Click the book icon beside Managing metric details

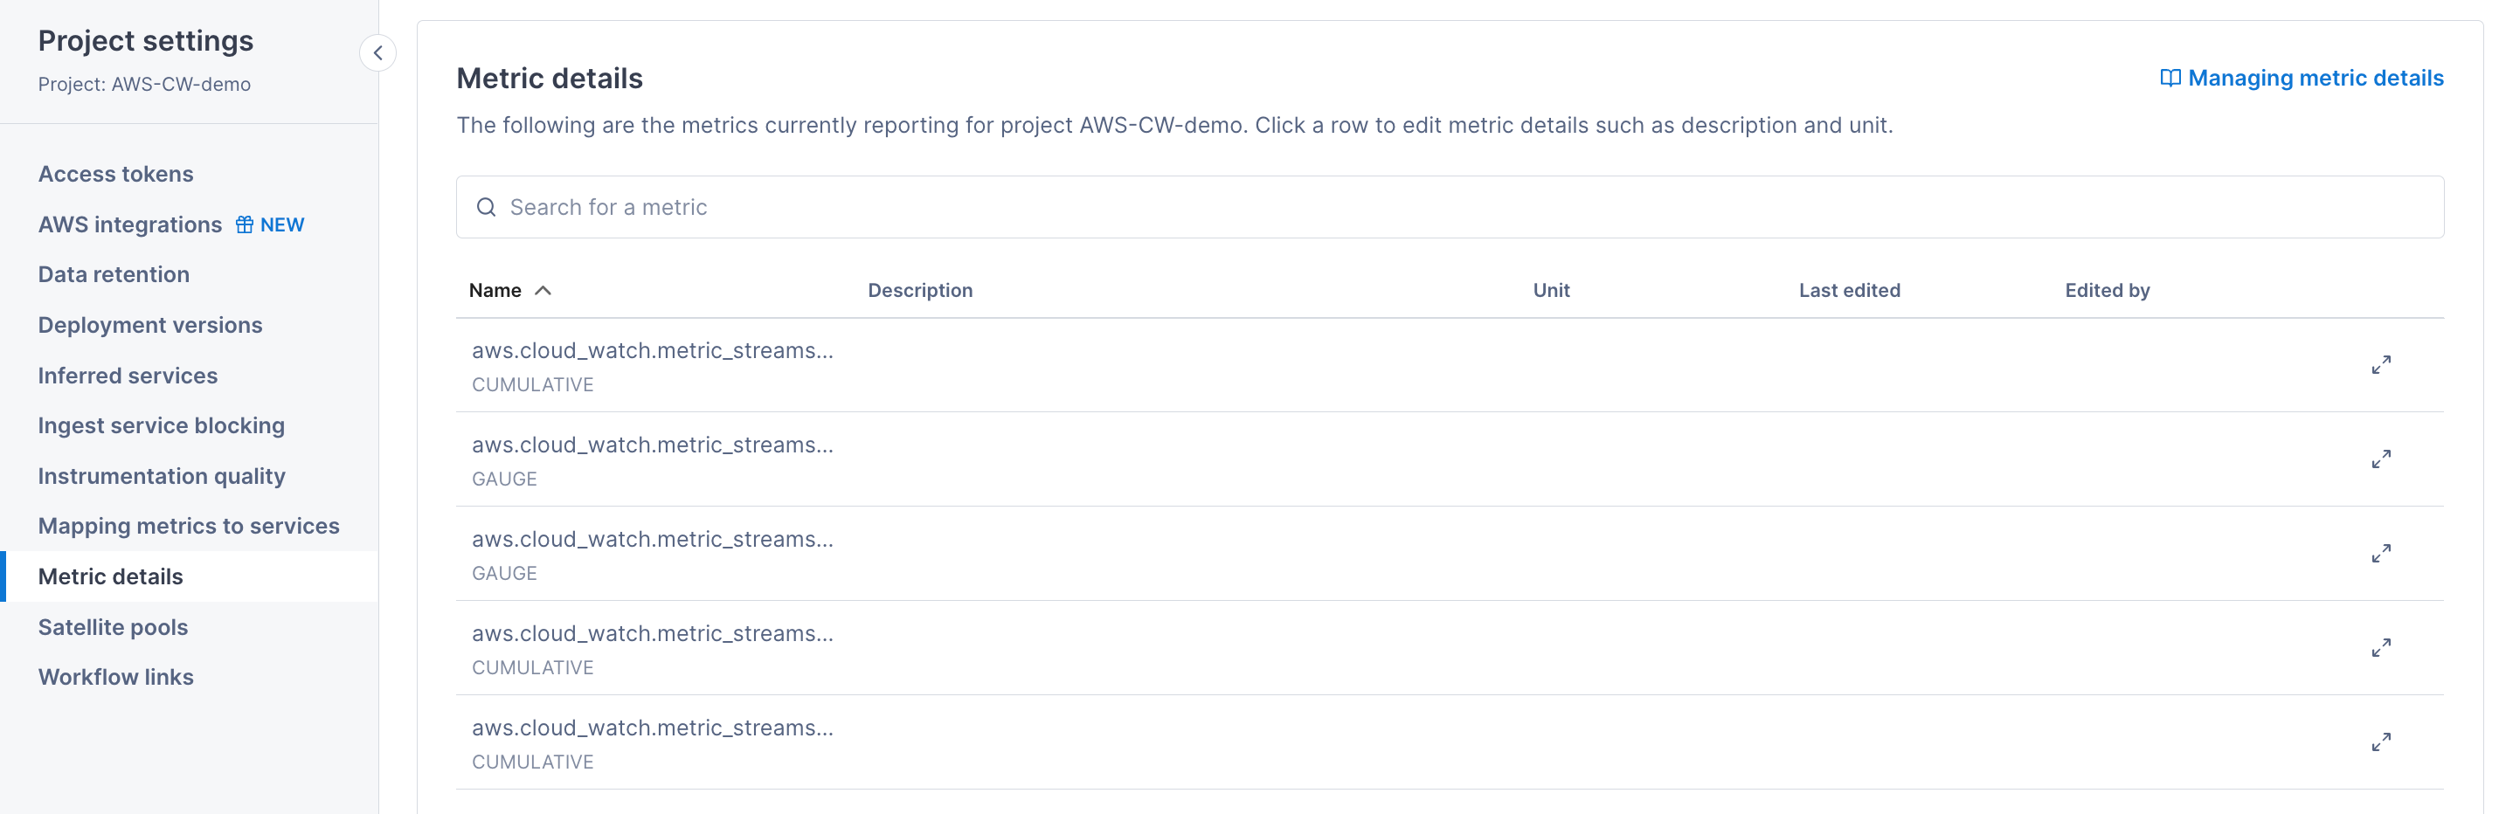[2170, 79]
